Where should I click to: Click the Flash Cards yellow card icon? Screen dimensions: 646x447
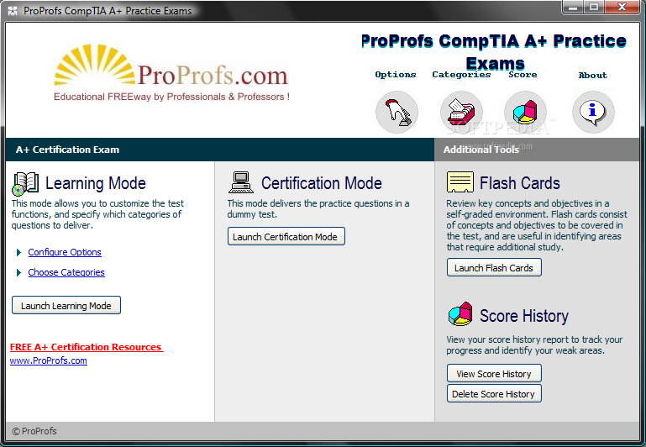click(x=460, y=182)
